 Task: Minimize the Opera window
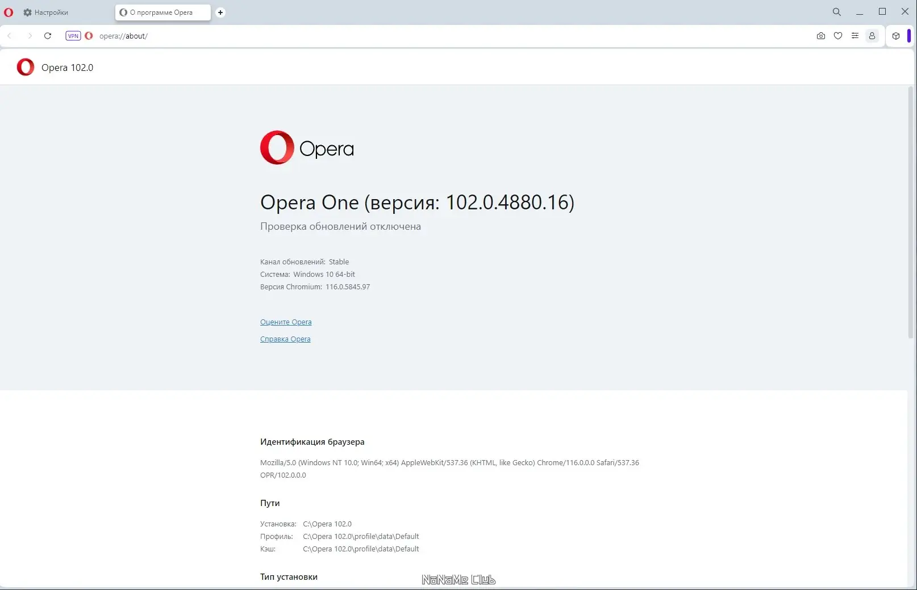click(x=860, y=12)
